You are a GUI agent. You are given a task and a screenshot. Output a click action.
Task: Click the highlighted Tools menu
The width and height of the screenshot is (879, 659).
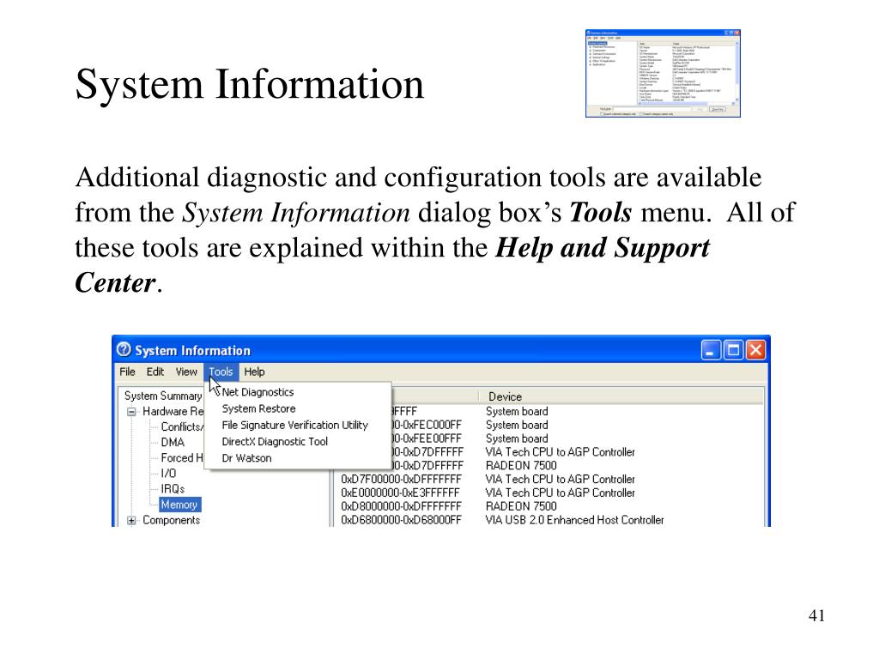pyautogui.click(x=221, y=372)
